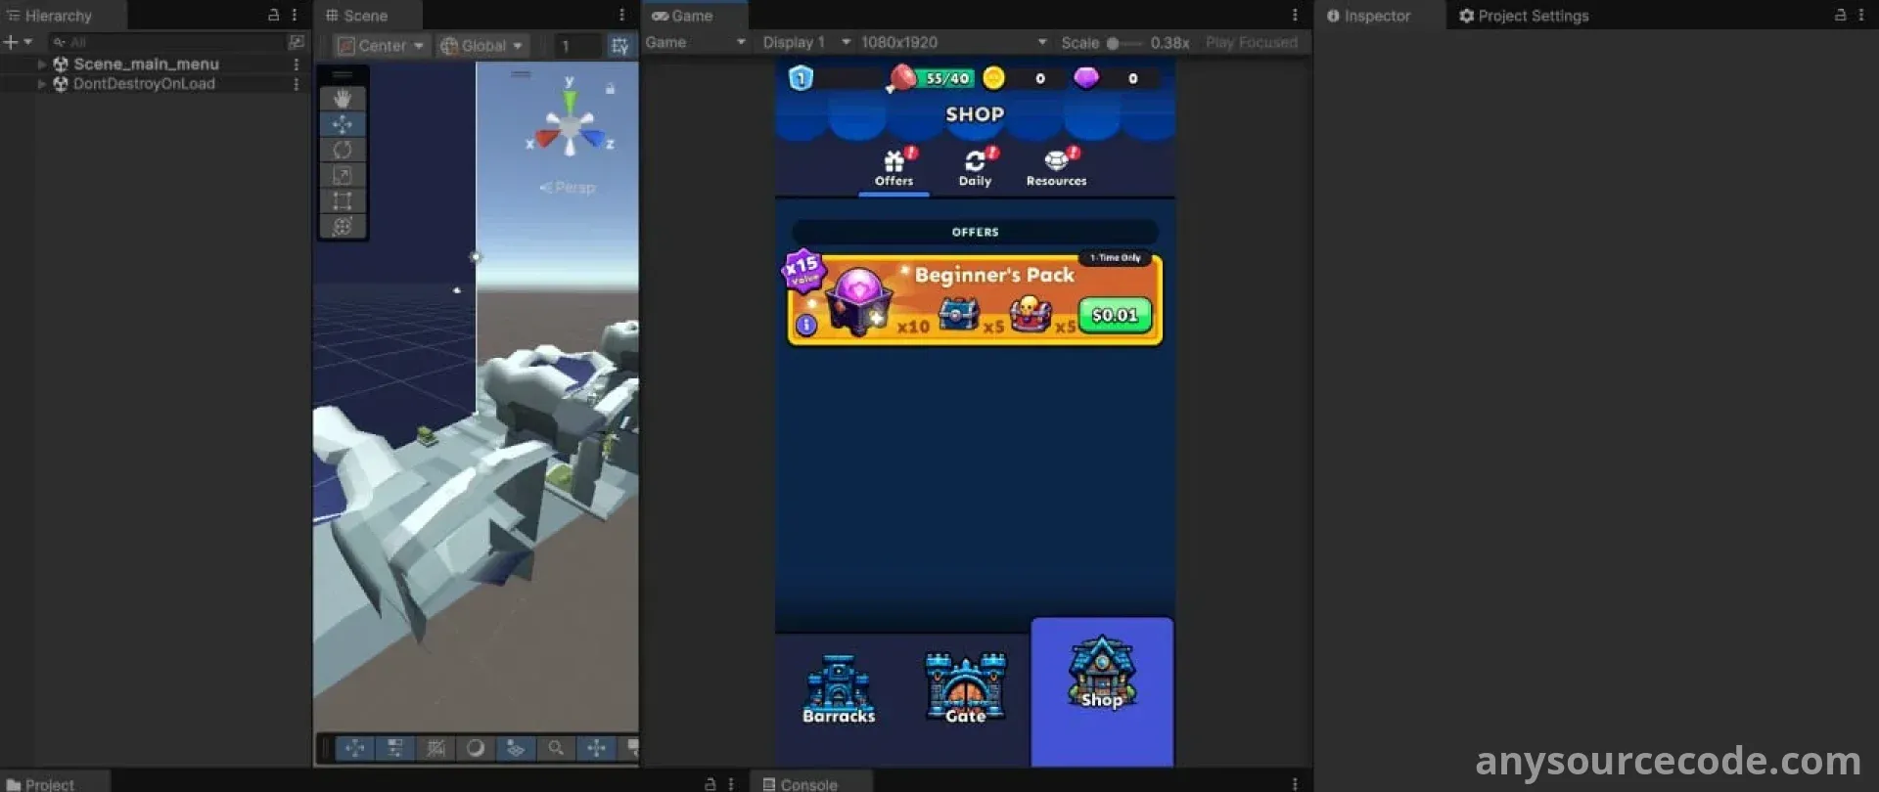This screenshot has width=1879, height=792.
Task: Select the Rect transform tool
Action: point(343,200)
